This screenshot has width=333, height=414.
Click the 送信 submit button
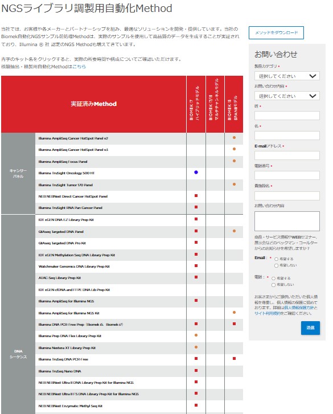click(310, 327)
